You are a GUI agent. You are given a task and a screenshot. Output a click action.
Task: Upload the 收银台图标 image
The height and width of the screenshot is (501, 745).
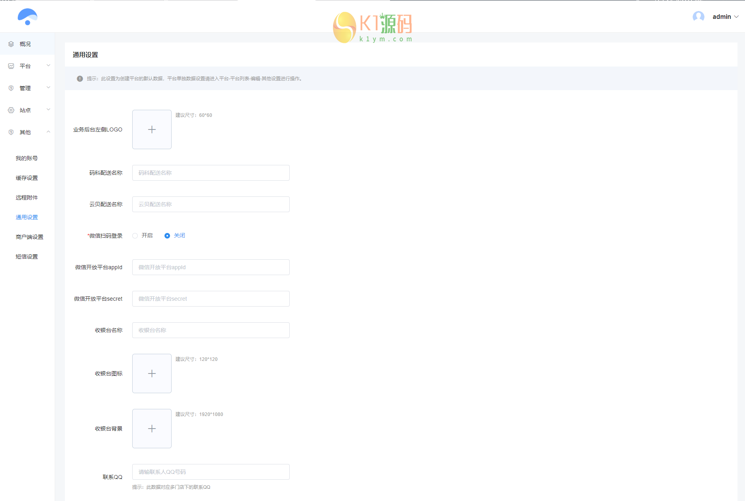(152, 373)
